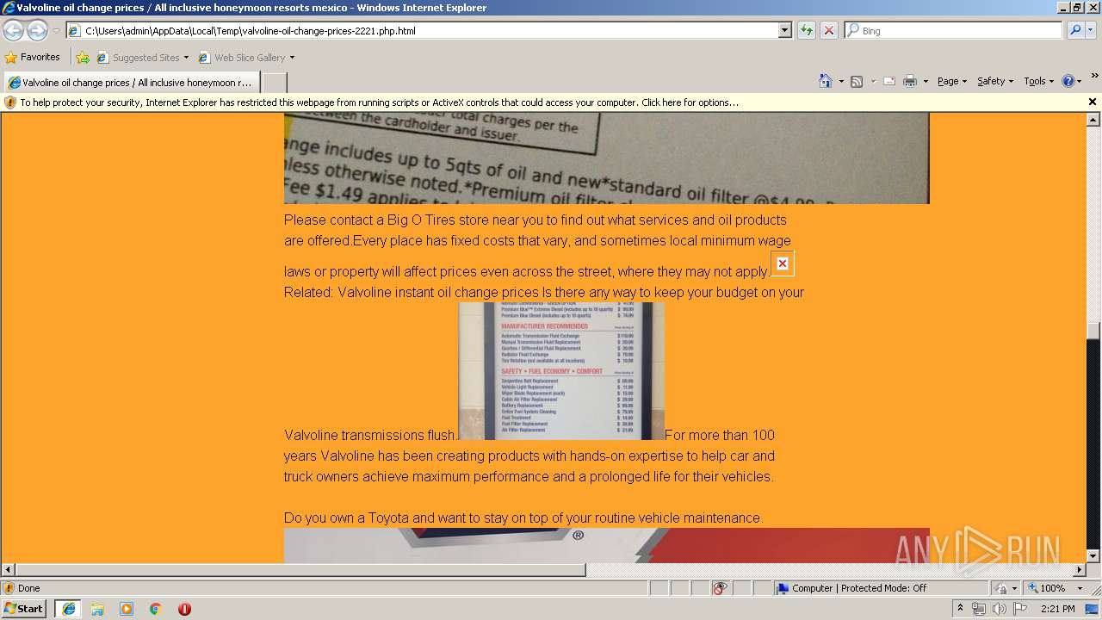The image size is (1102, 620).
Task: Click the Back navigation button
Action: (13, 30)
